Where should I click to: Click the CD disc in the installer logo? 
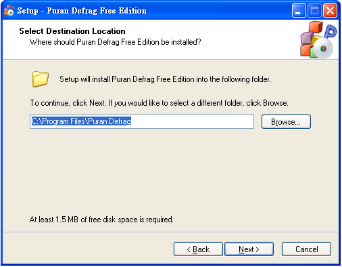point(323,48)
